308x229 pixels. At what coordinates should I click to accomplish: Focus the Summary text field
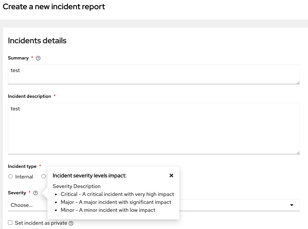point(154,74)
